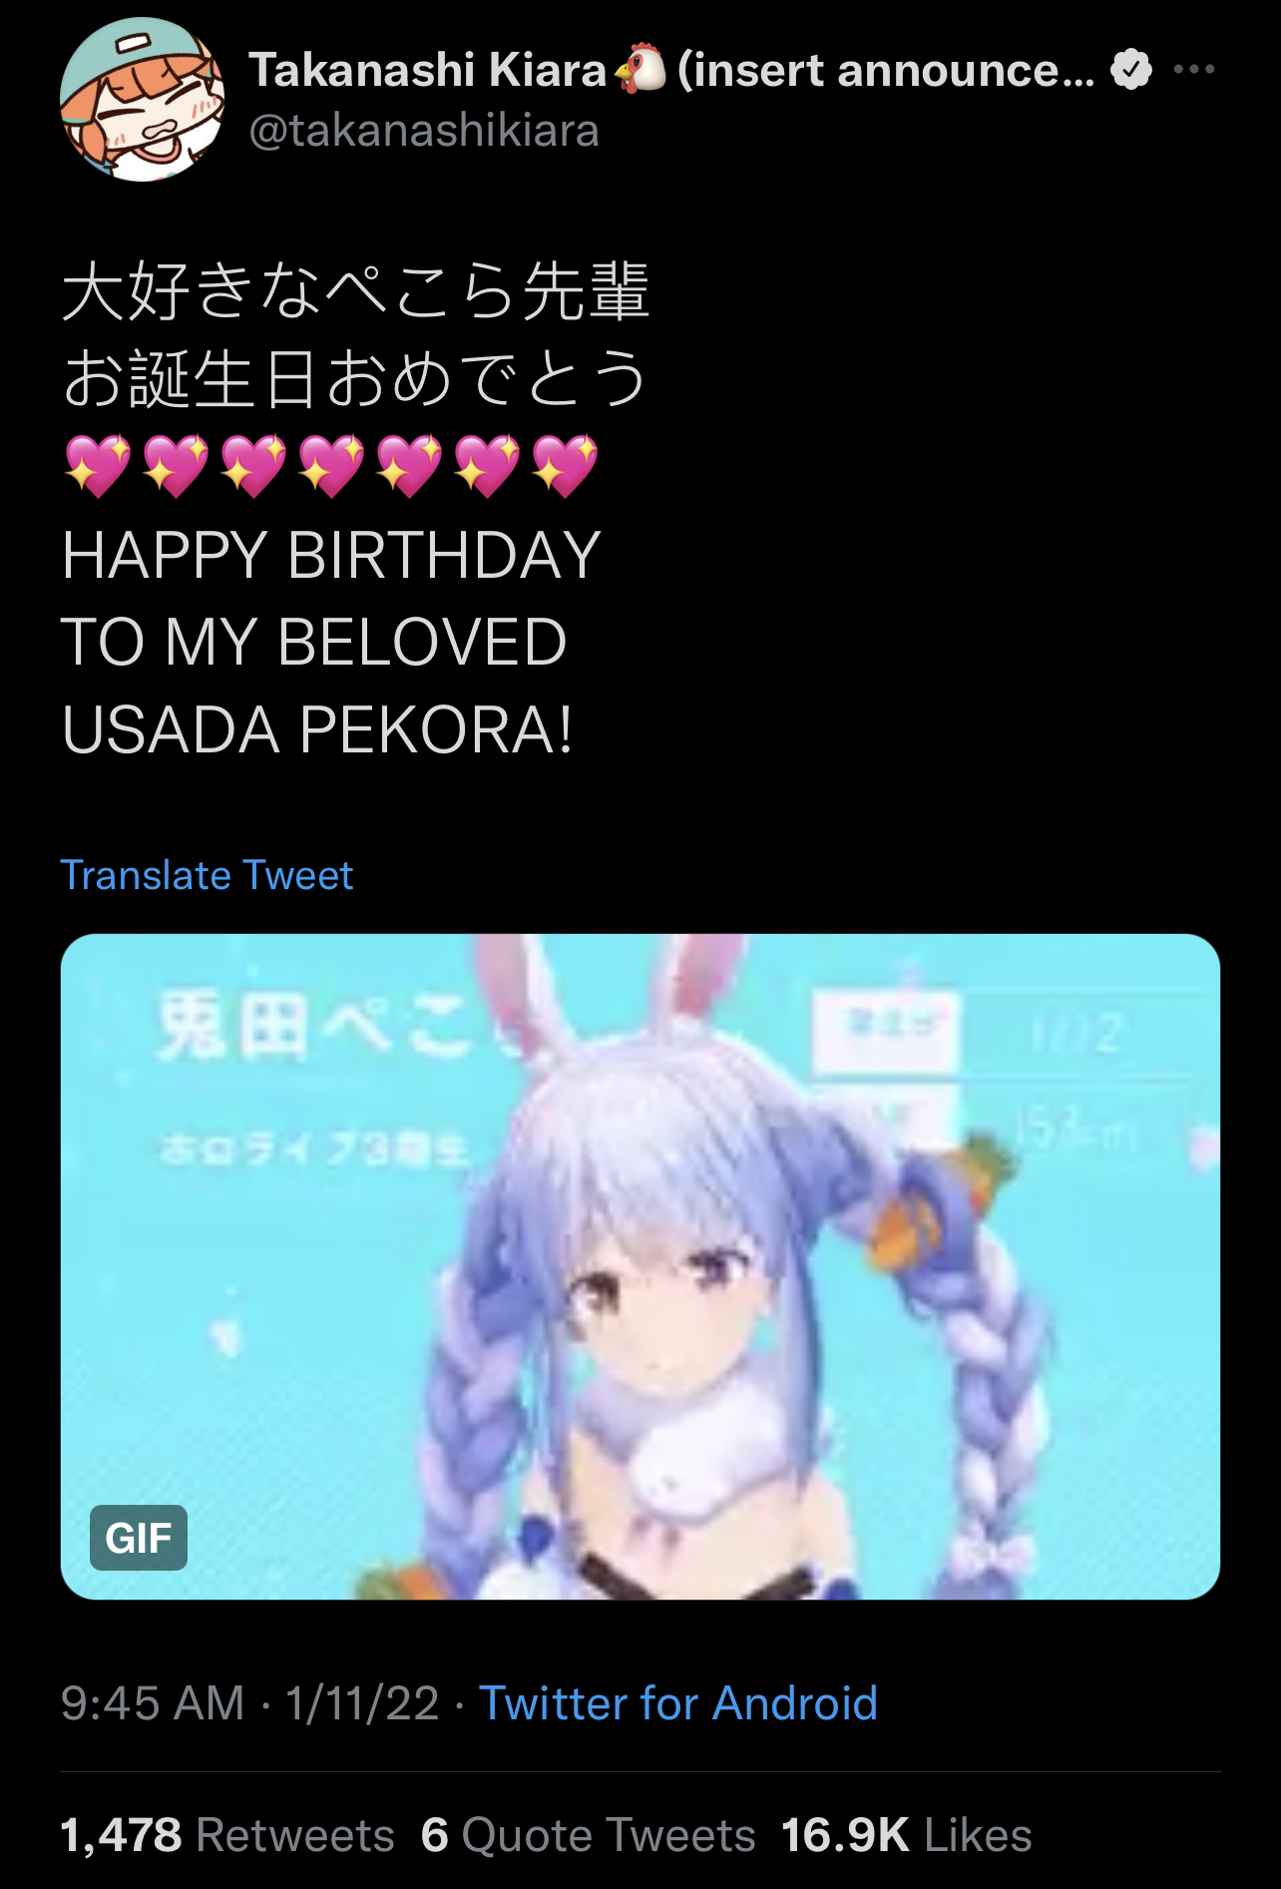This screenshot has height=1889, width=1281.
Task: Open the three-dot more options menu
Action: point(1193,69)
